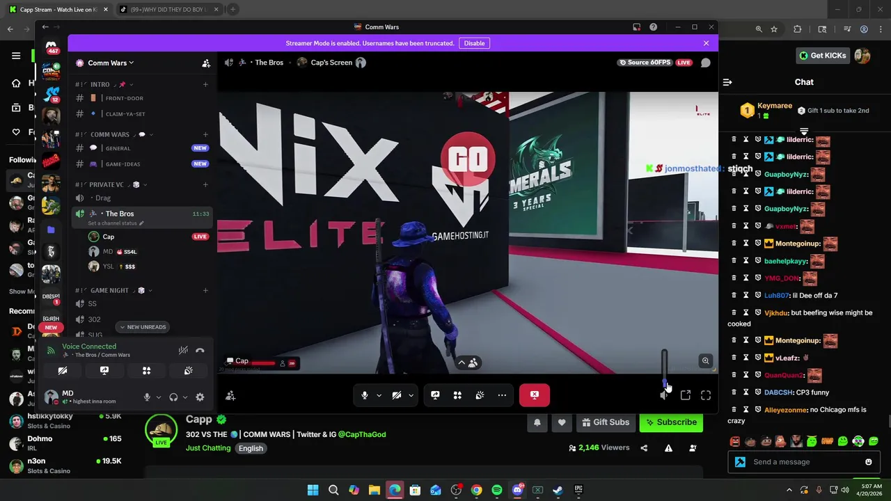The height and width of the screenshot is (501, 891).
Task: Invite friends icon at bottom-left of stream
Action: [230, 396]
